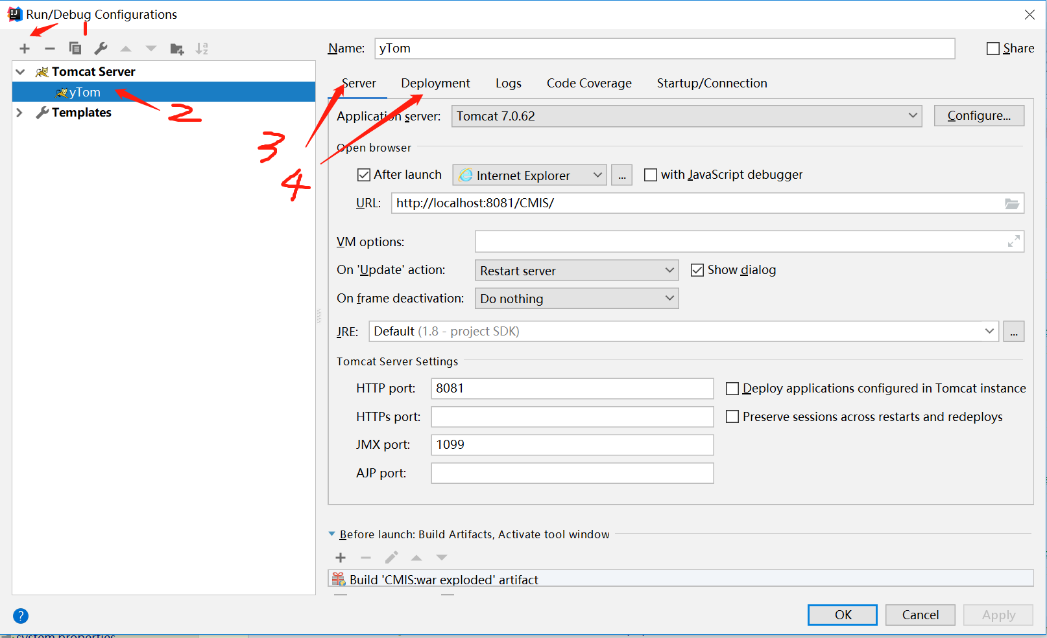
Task: Move configuration up in the list
Action: click(x=126, y=49)
